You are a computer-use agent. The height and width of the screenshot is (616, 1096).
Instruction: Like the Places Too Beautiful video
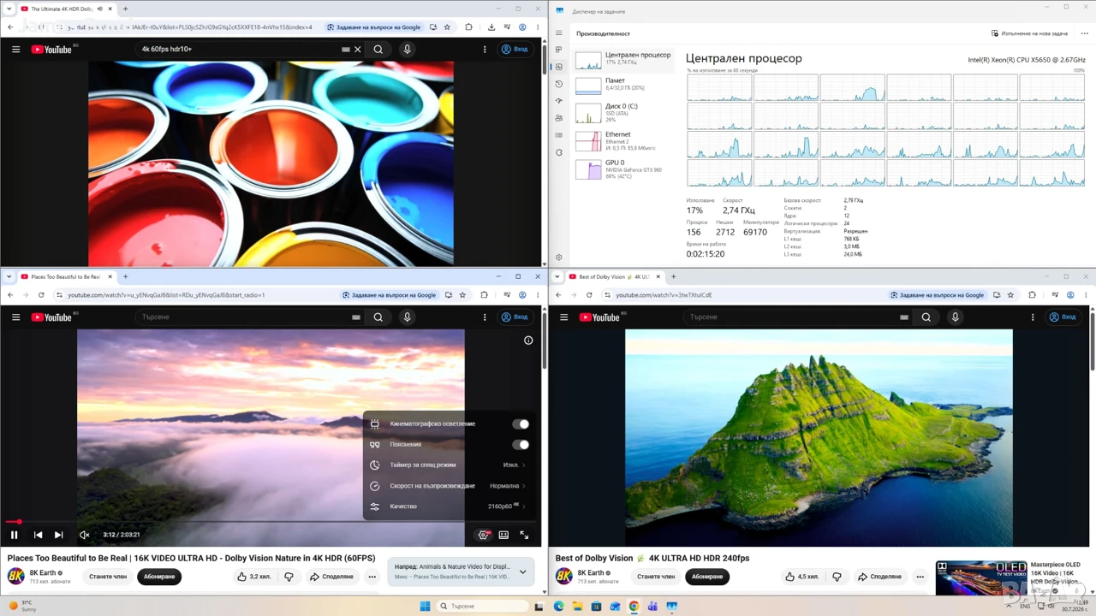(x=255, y=577)
